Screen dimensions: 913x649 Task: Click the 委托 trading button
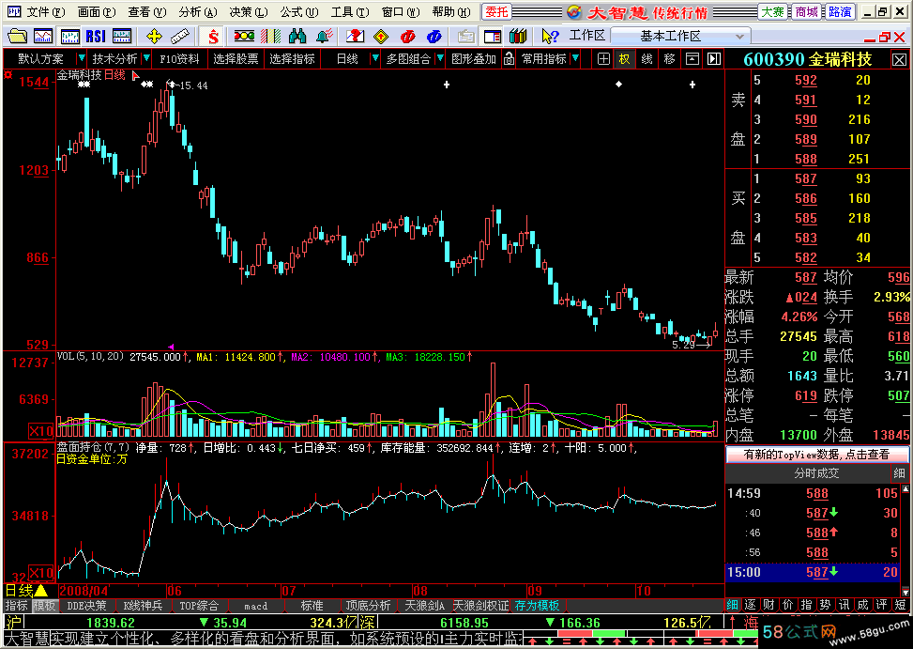[x=496, y=11]
